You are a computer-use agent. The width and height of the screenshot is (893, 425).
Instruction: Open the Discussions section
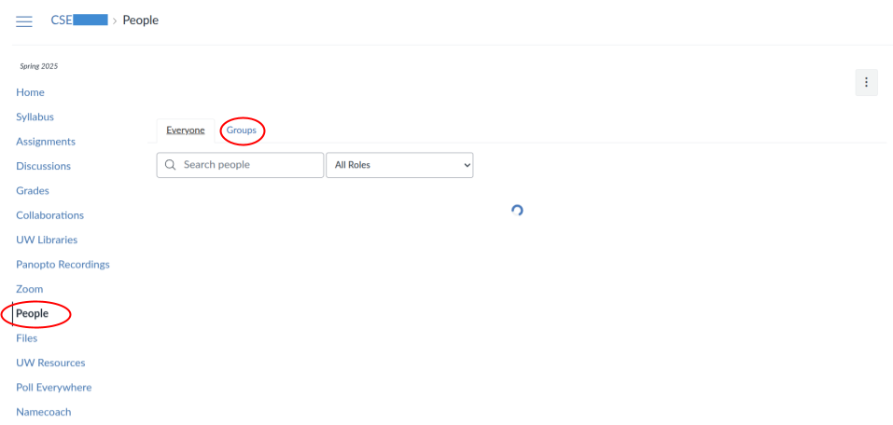coord(43,166)
